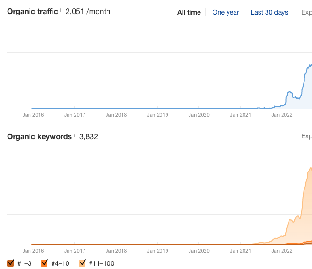Screen dimensions: 312x269
Task: Click Jan 2022 label on traffic chart
Action: click(282, 115)
